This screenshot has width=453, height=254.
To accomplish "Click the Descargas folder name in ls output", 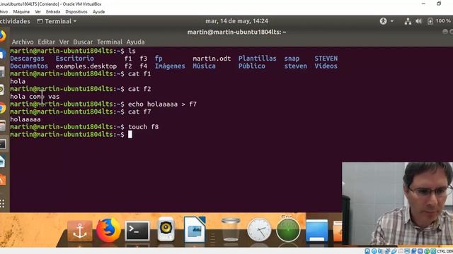I will pyautogui.click(x=27, y=59).
